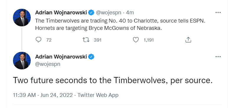Click the Twitter Web App source link
228x108 pixels.
pyautogui.click(x=98, y=95)
